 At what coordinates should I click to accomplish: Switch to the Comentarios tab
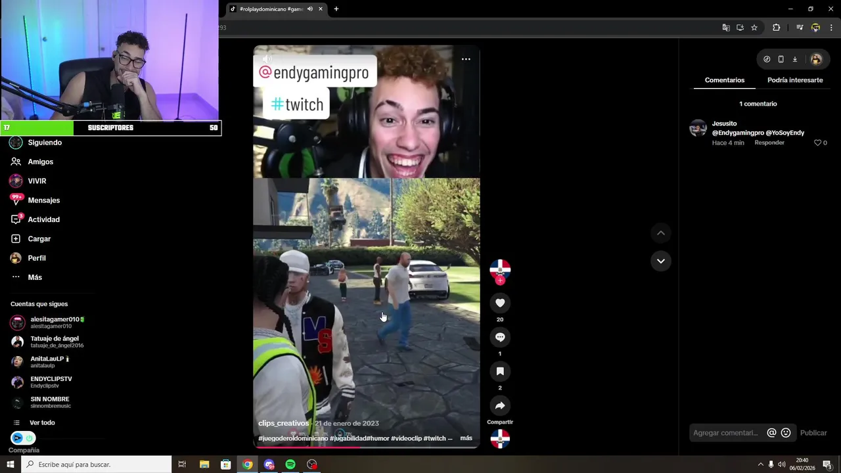pyautogui.click(x=725, y=80)
